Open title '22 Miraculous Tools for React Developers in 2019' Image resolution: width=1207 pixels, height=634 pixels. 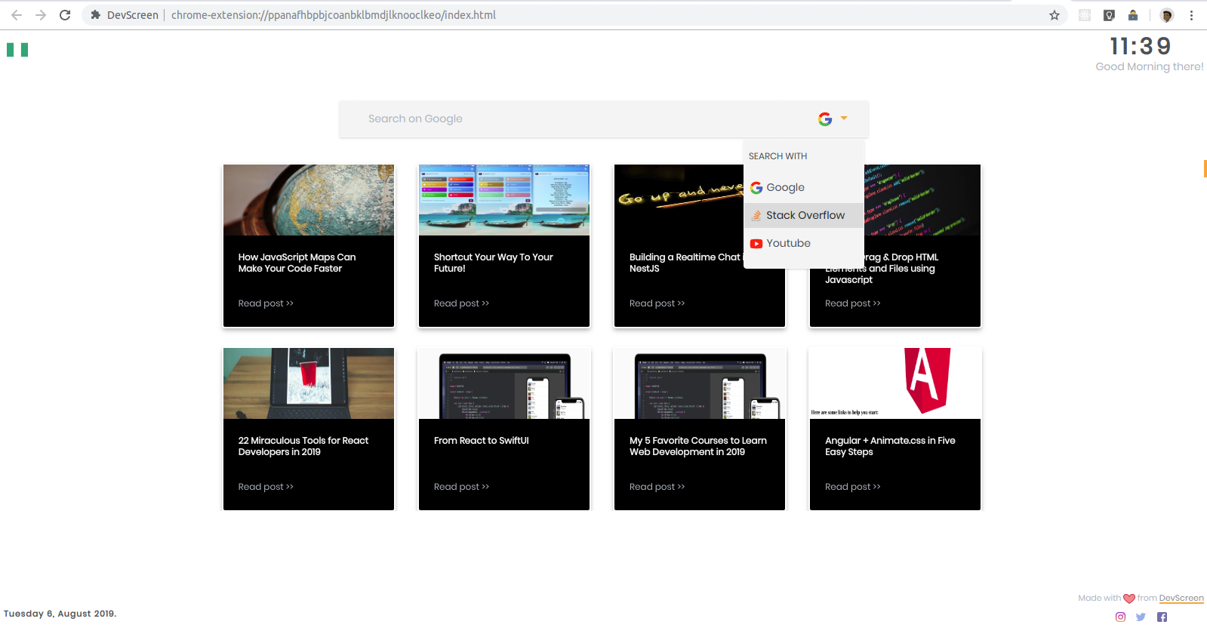(x=303, y=446)
